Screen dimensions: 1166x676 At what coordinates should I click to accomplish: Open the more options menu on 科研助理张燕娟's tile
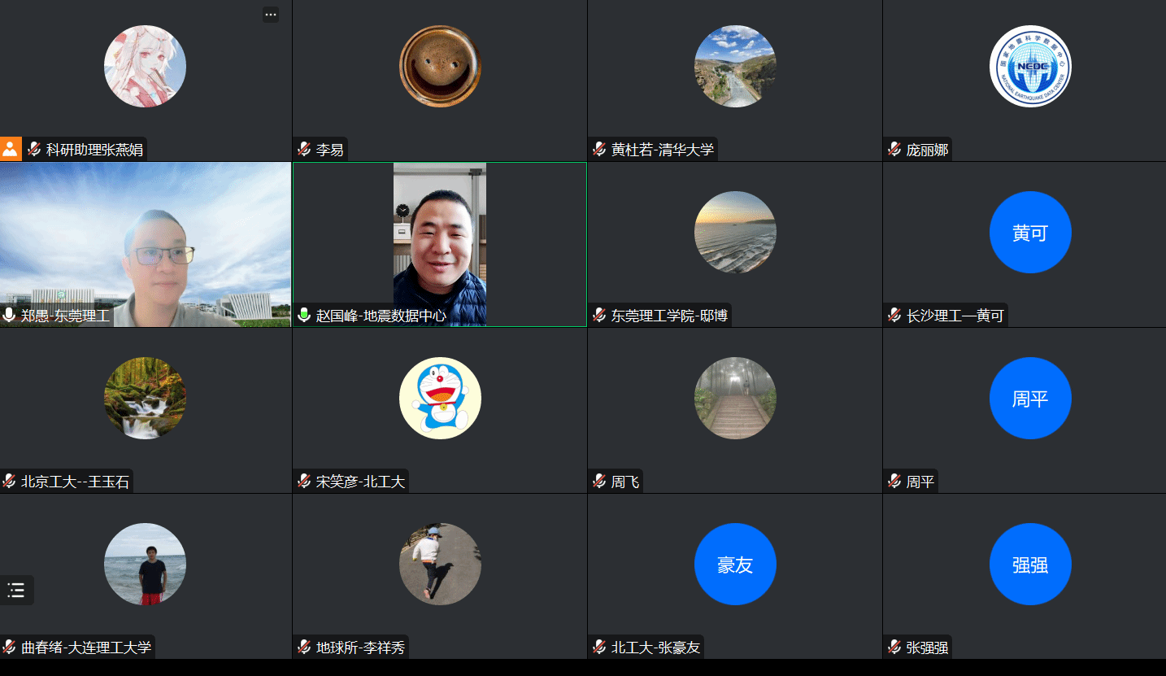click(x=271, y=14)
